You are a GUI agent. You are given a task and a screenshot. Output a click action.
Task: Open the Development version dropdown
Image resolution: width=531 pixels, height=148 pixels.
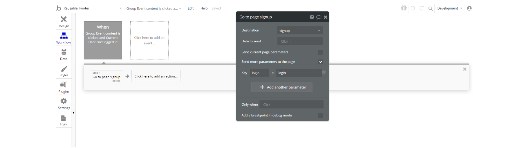(449, 8)
